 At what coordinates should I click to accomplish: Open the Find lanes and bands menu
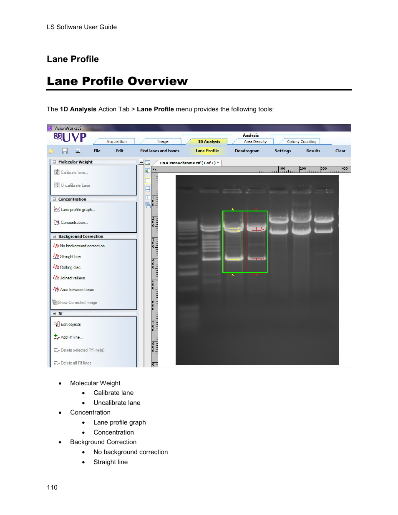pyautogui.click(x=160, y=151)
